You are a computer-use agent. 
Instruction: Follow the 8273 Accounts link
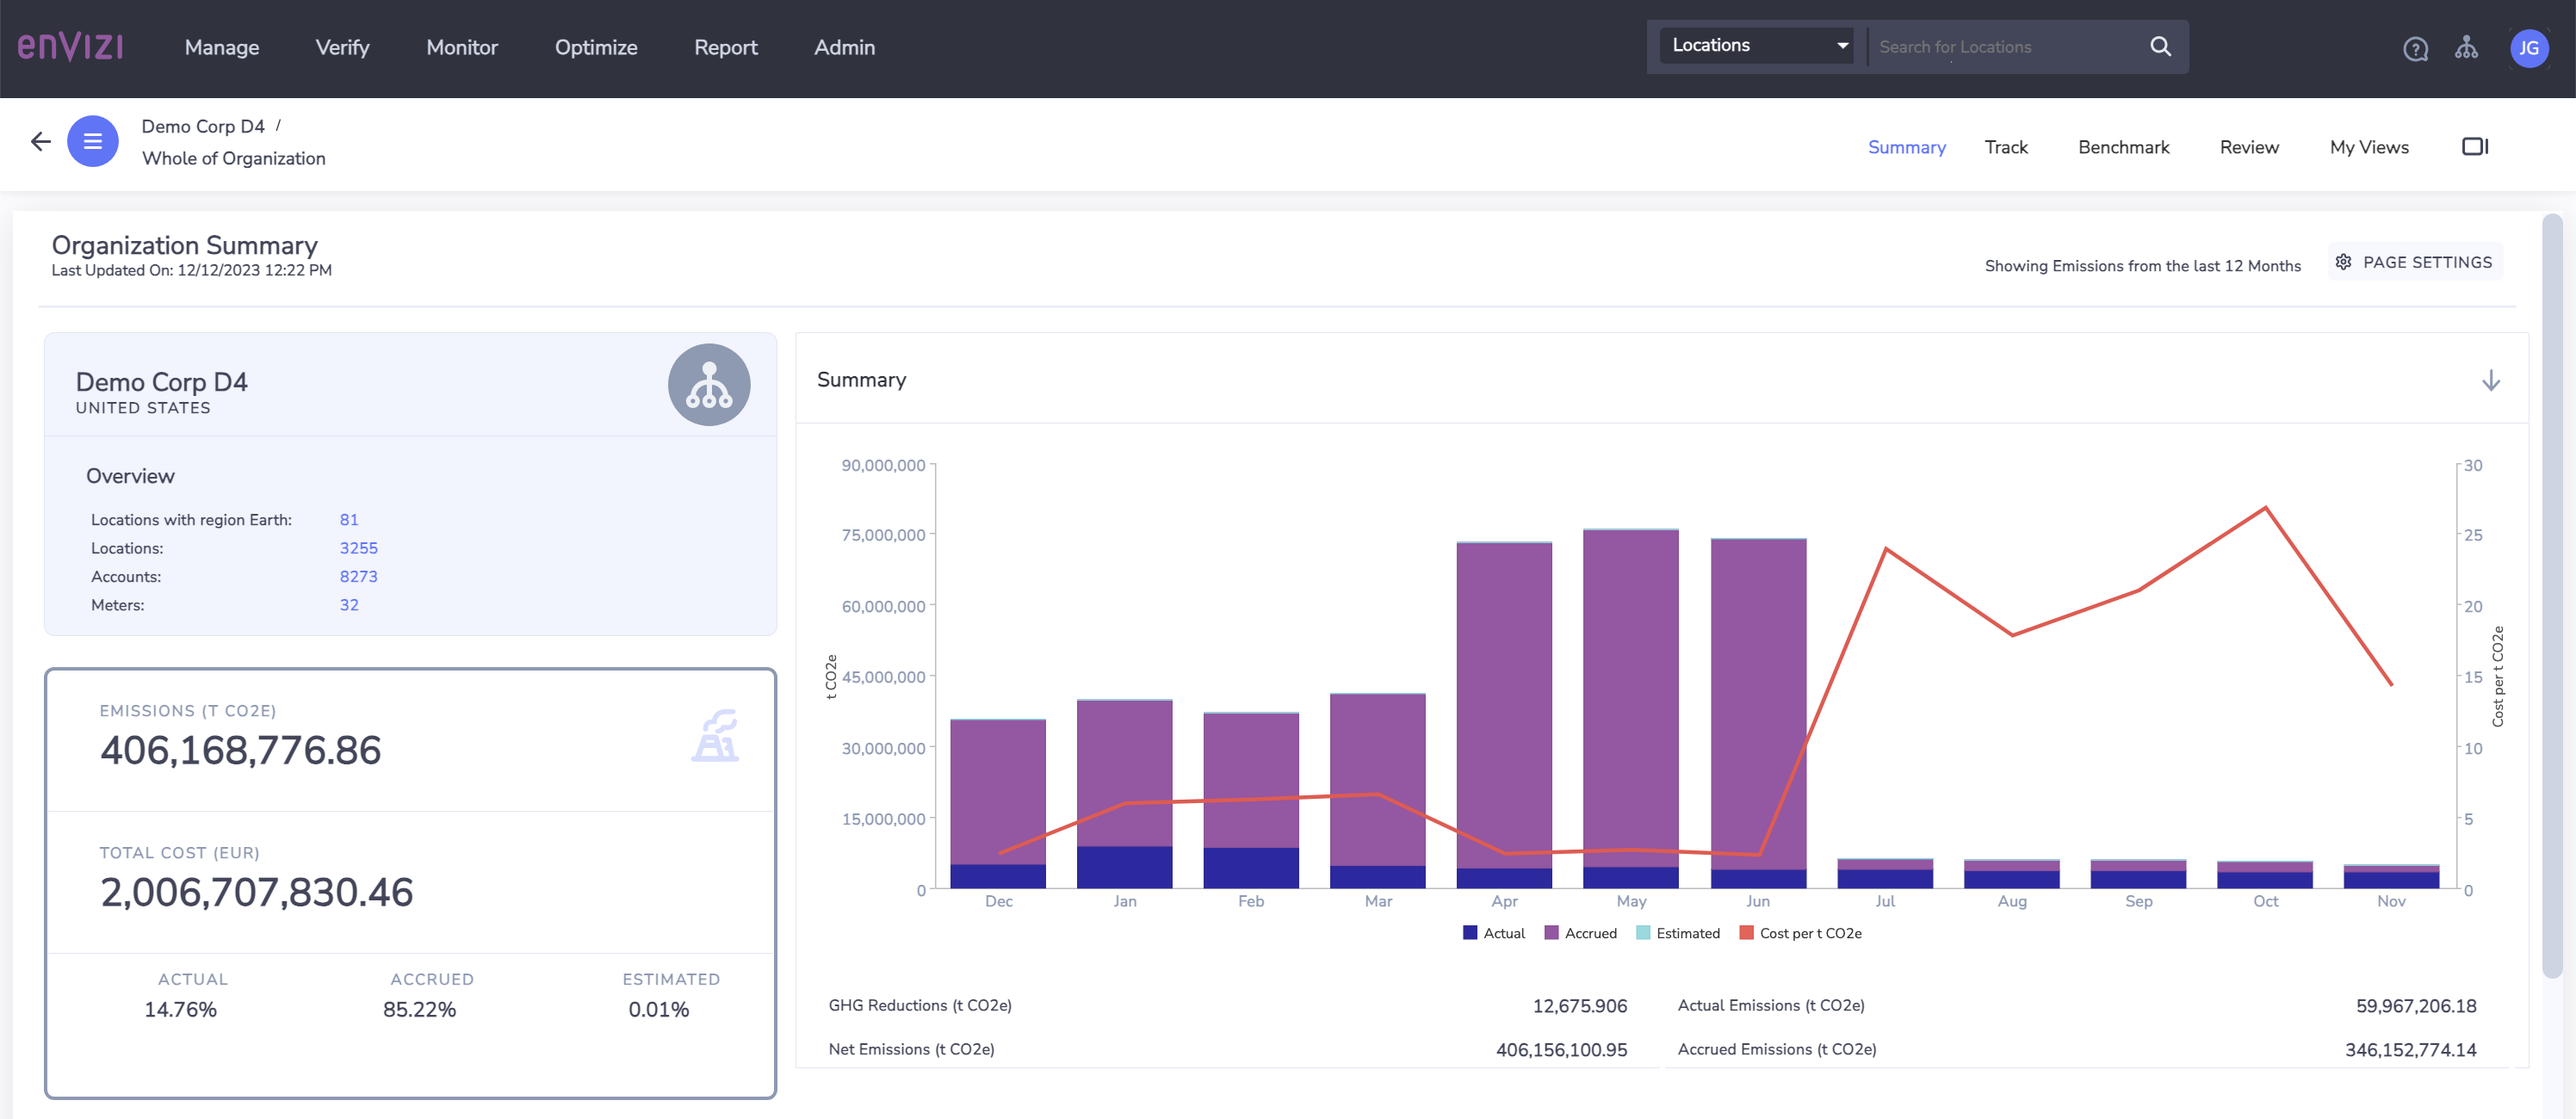point(358,576)
